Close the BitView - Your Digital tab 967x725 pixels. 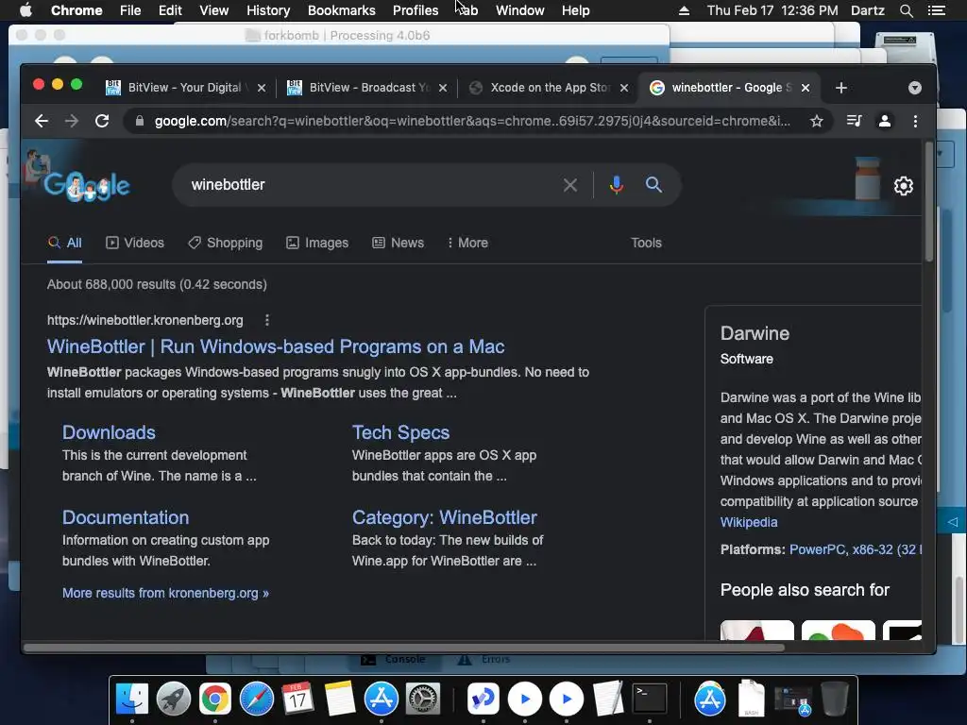262,88
